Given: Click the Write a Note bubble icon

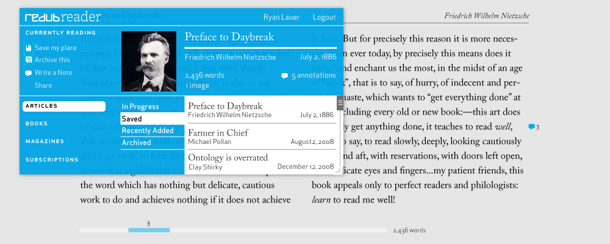Looking at the screenshot, I should 29,73.
